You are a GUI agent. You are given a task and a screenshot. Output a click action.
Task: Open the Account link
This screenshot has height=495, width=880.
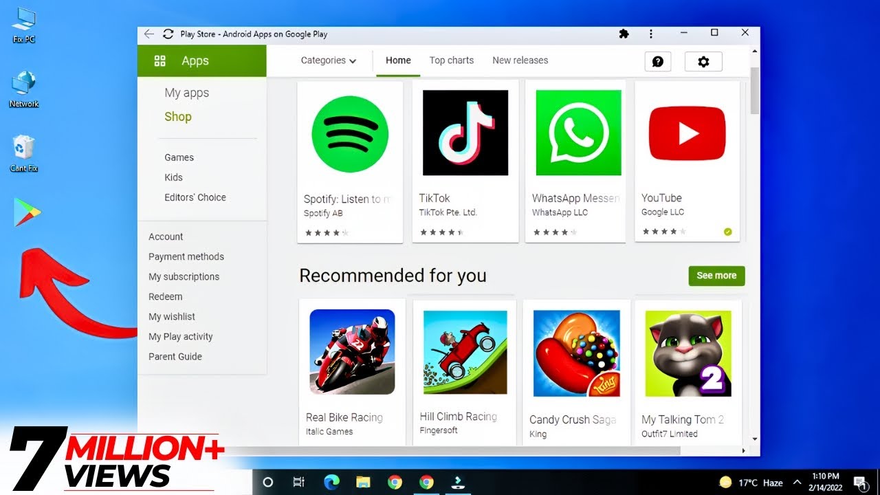pos(166,236)
